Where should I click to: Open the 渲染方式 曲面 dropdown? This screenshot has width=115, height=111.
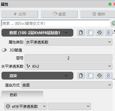[x=67, y=85]
